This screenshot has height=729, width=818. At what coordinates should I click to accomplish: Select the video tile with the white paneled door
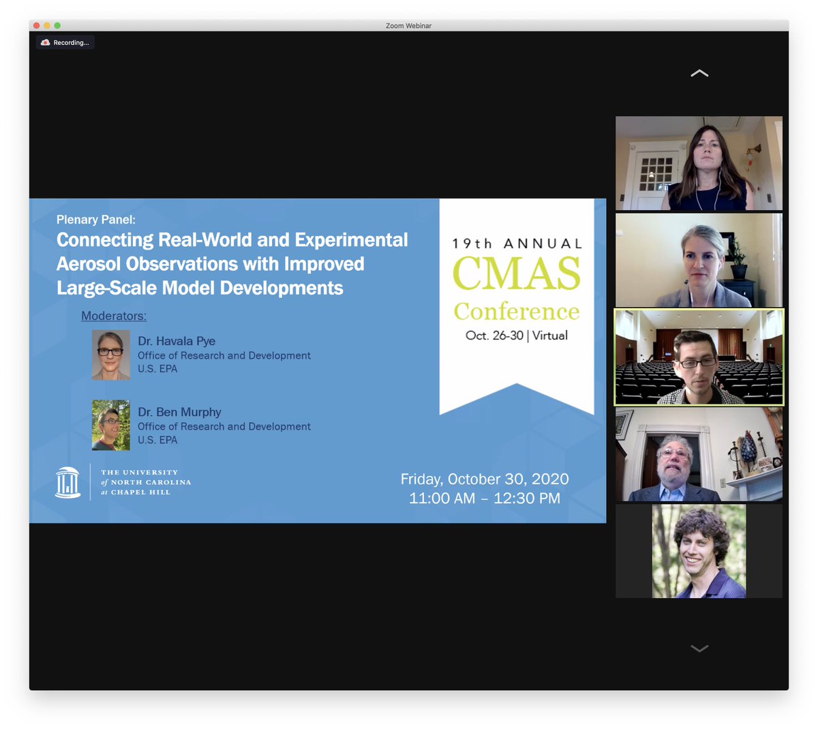tap(699, 163)
